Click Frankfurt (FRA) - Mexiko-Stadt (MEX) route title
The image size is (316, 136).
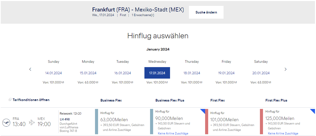[138, 10]
